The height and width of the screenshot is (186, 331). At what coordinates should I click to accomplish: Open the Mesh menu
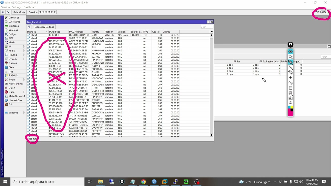point(11,42)
